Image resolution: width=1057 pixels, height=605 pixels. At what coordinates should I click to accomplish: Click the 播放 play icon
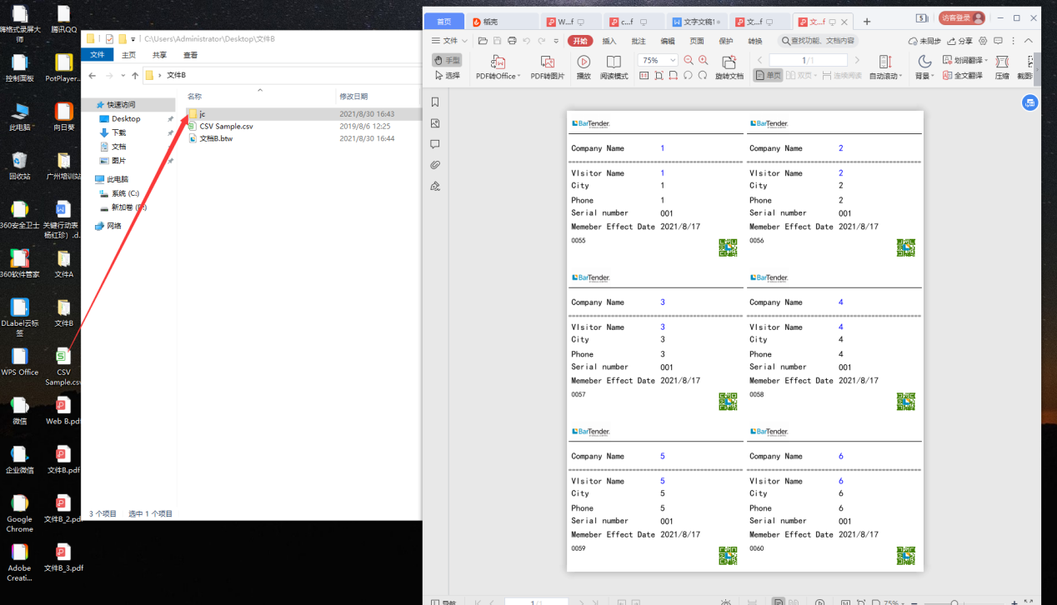tap(584, 62)
